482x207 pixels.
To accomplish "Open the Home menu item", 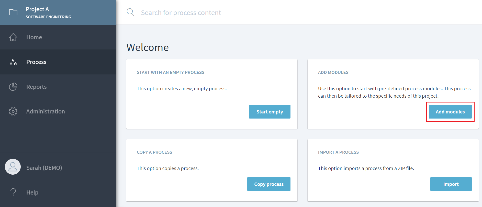I will click(x=34, y=37).
